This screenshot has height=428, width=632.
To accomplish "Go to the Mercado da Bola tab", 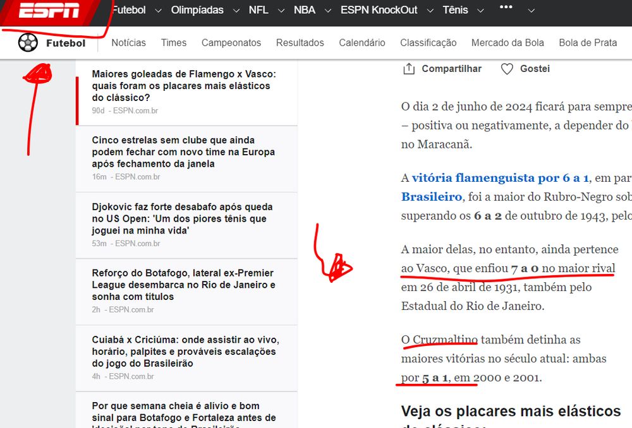I will click(507, 43).
